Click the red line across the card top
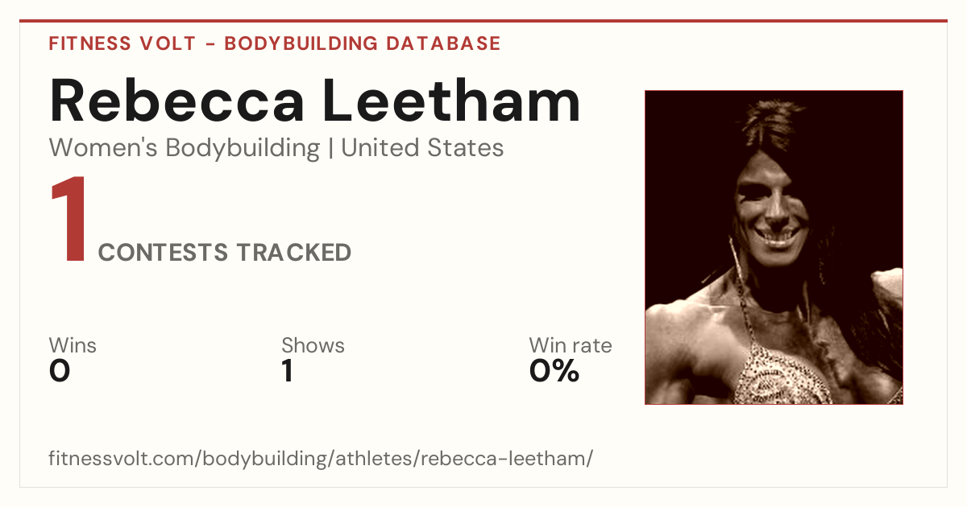 click(483, 21)
